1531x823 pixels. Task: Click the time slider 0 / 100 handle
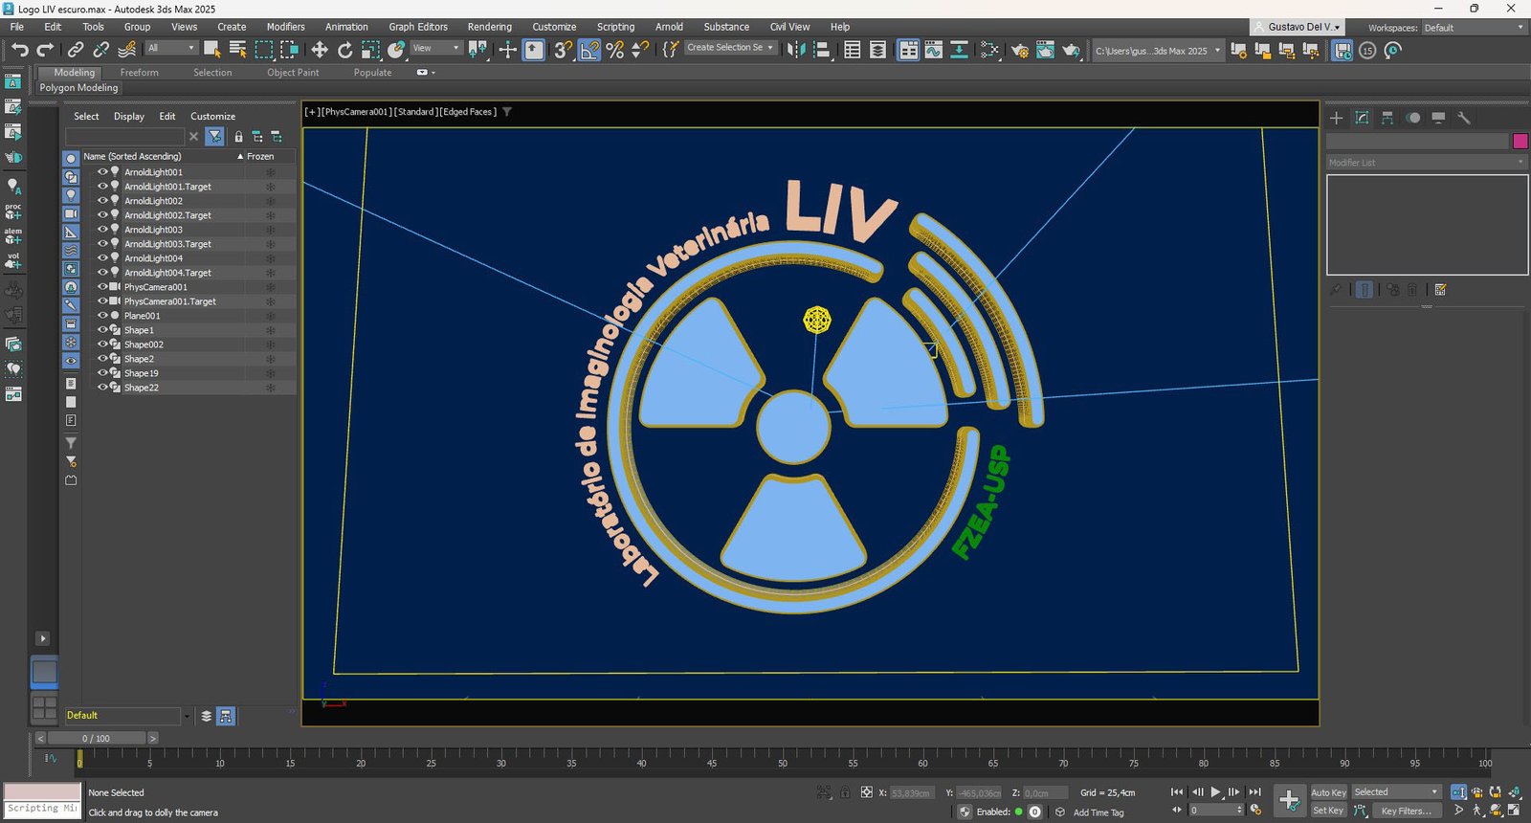[96, 739]
